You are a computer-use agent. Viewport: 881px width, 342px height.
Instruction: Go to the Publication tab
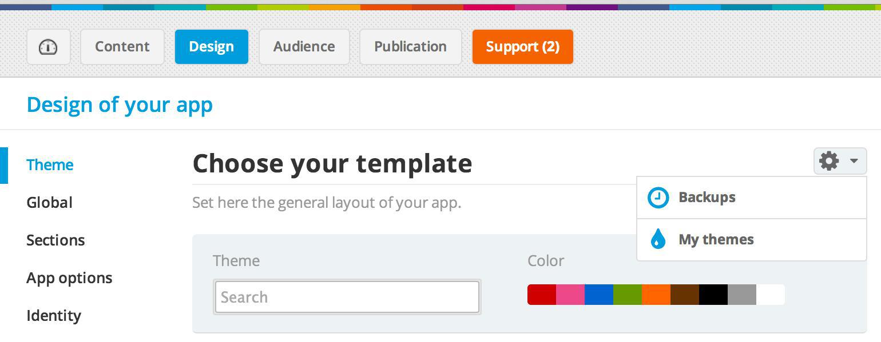tap(410, 47)
